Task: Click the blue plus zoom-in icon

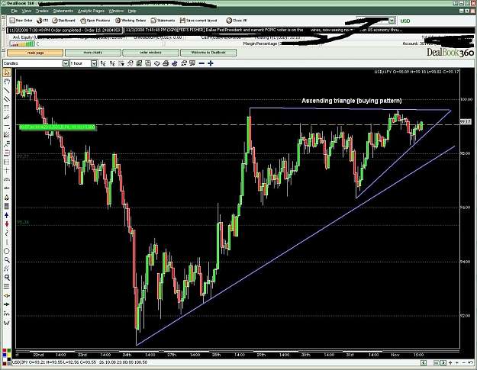Action: point(211,63)
